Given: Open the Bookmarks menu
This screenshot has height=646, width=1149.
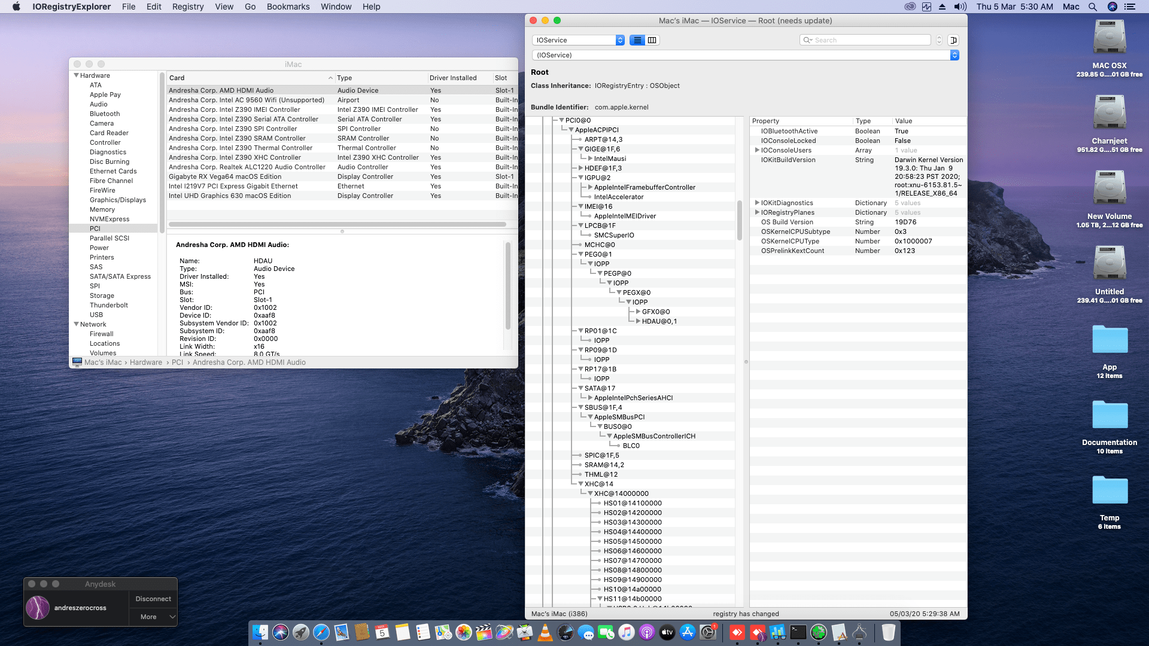Looking at the screenshot, I should [x=288, y=7].
